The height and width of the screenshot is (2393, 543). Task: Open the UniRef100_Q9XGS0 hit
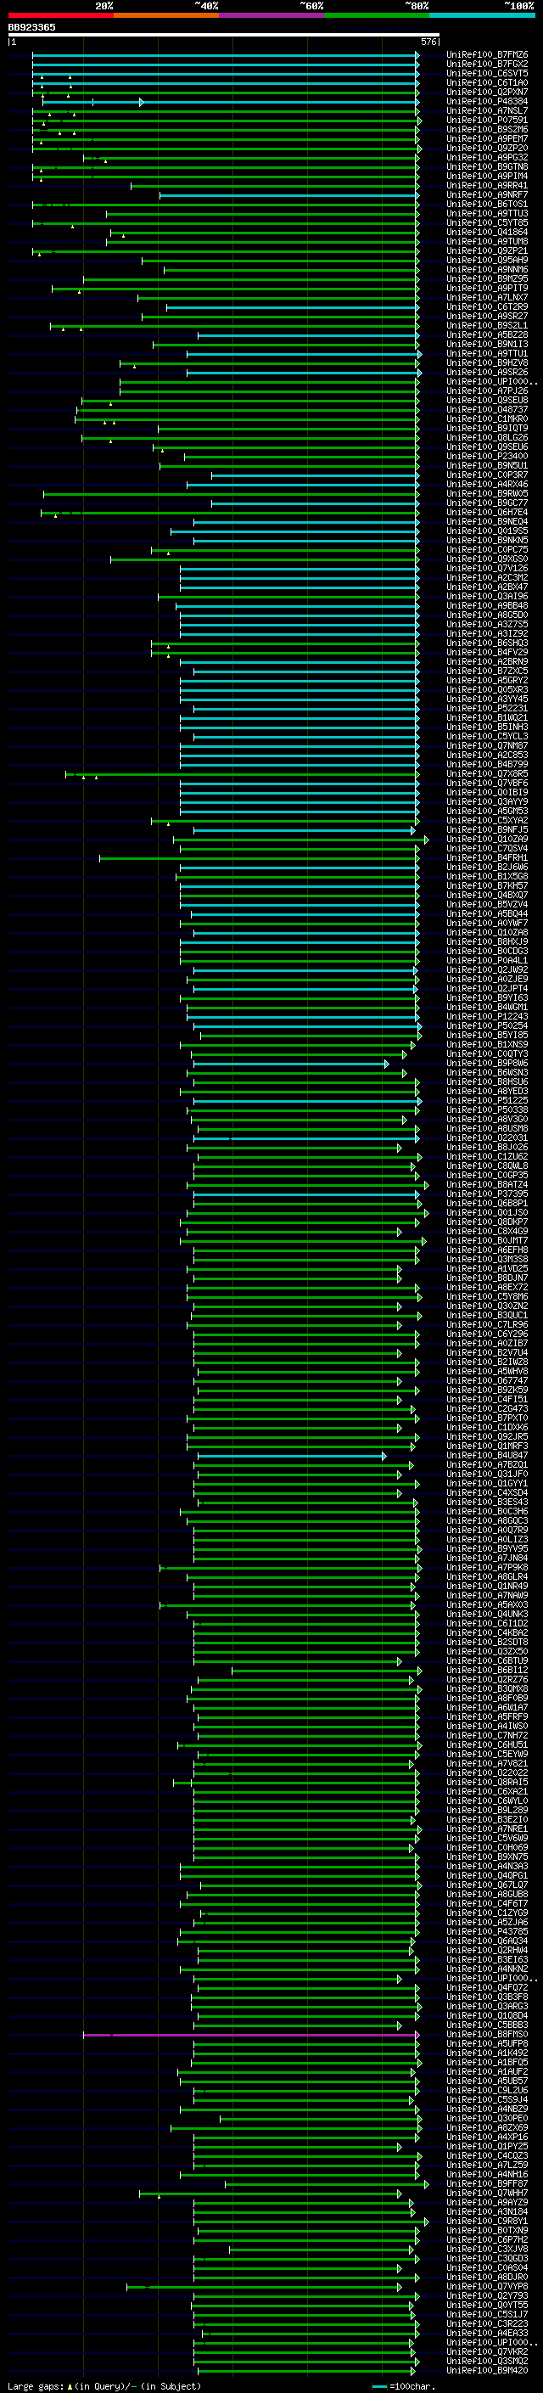coord(486,559)
